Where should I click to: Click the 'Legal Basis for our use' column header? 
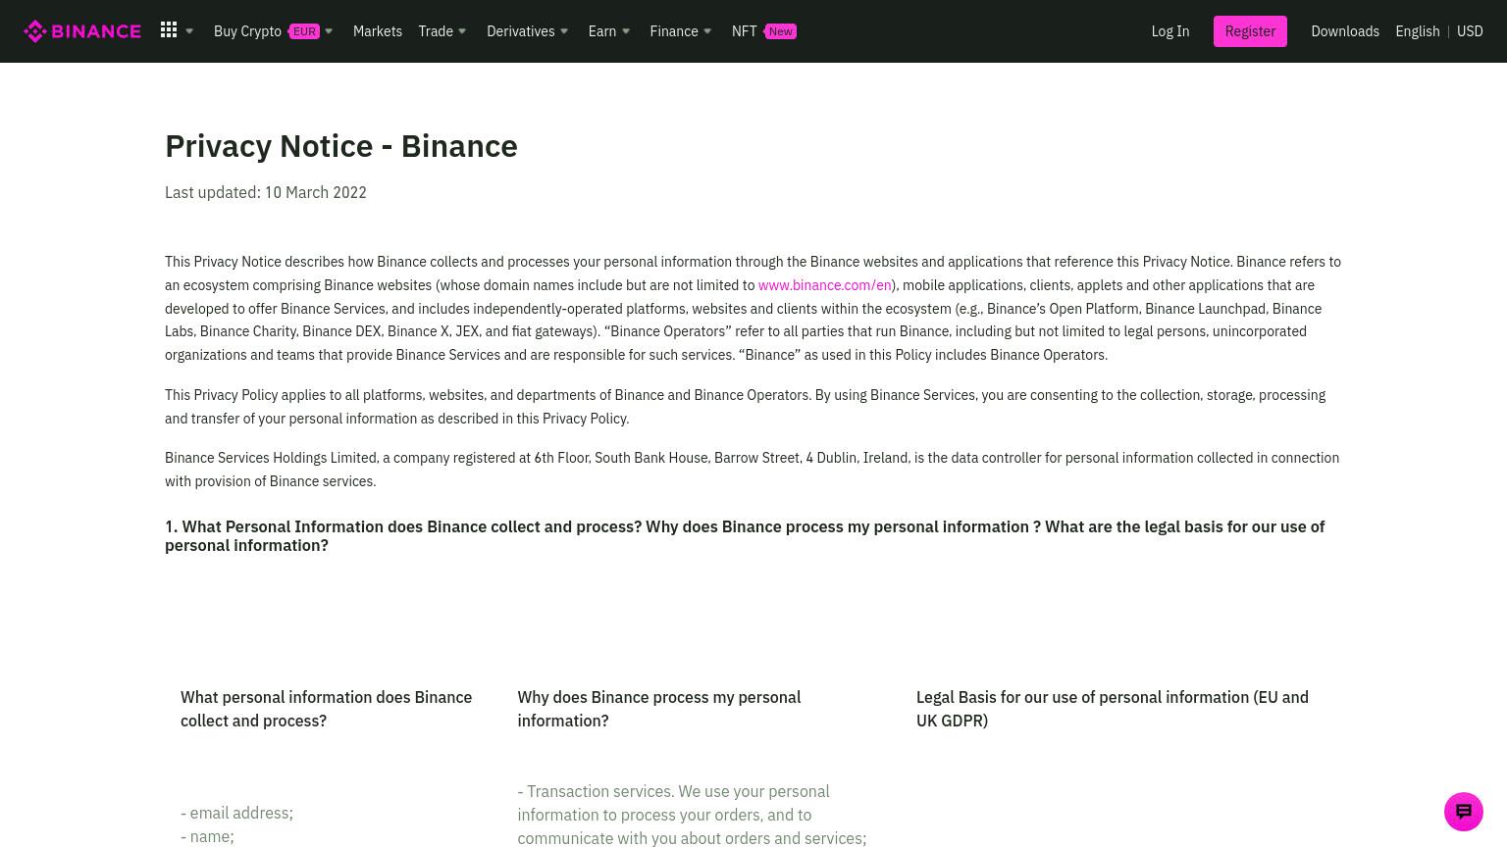1113,709
